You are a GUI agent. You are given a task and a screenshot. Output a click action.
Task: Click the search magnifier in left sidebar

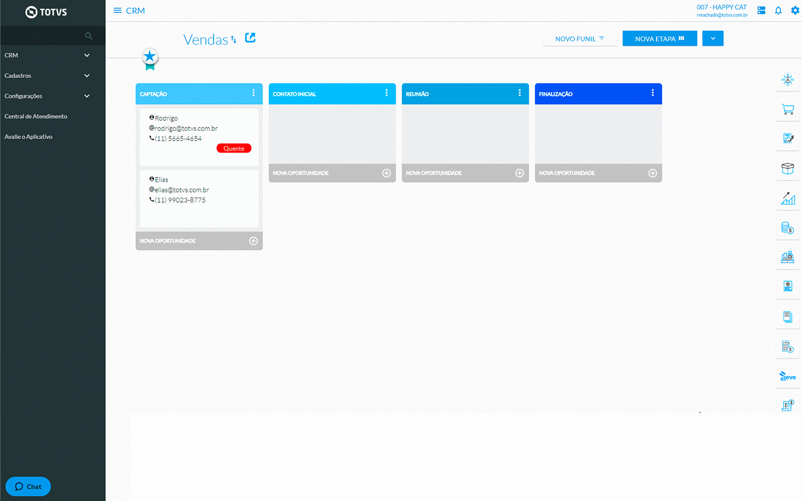(x=88, y=36)
